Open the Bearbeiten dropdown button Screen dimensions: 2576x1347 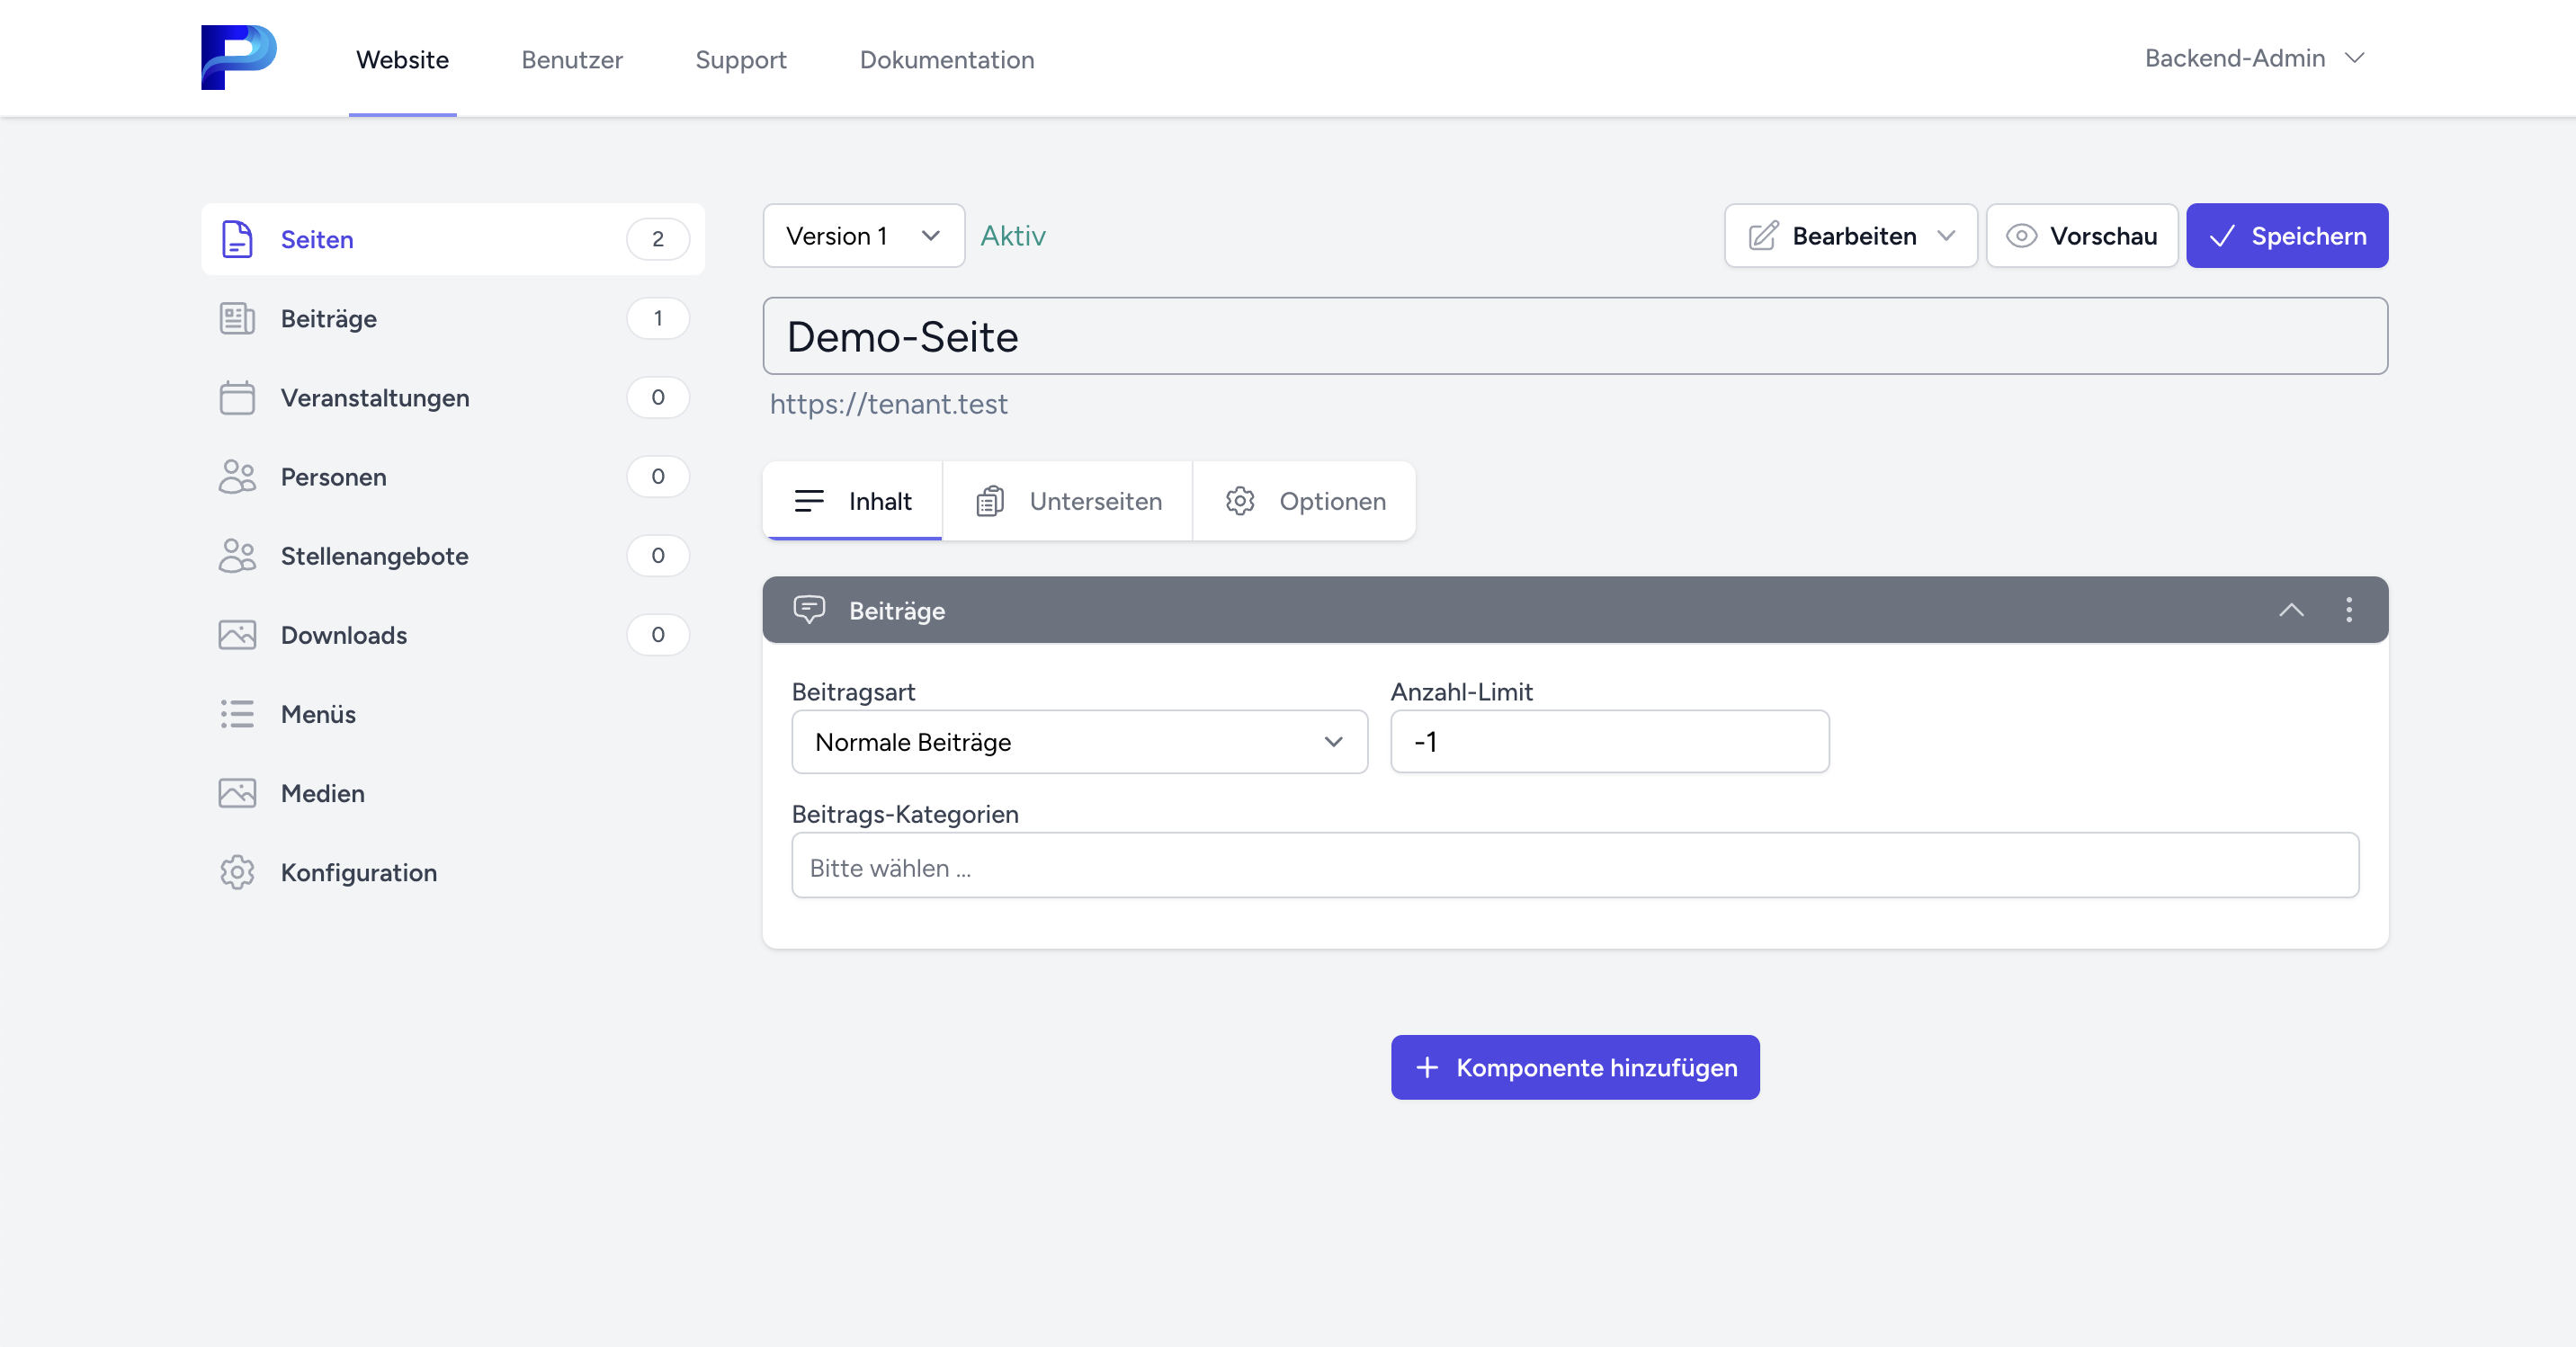[x=1850, y=236]
